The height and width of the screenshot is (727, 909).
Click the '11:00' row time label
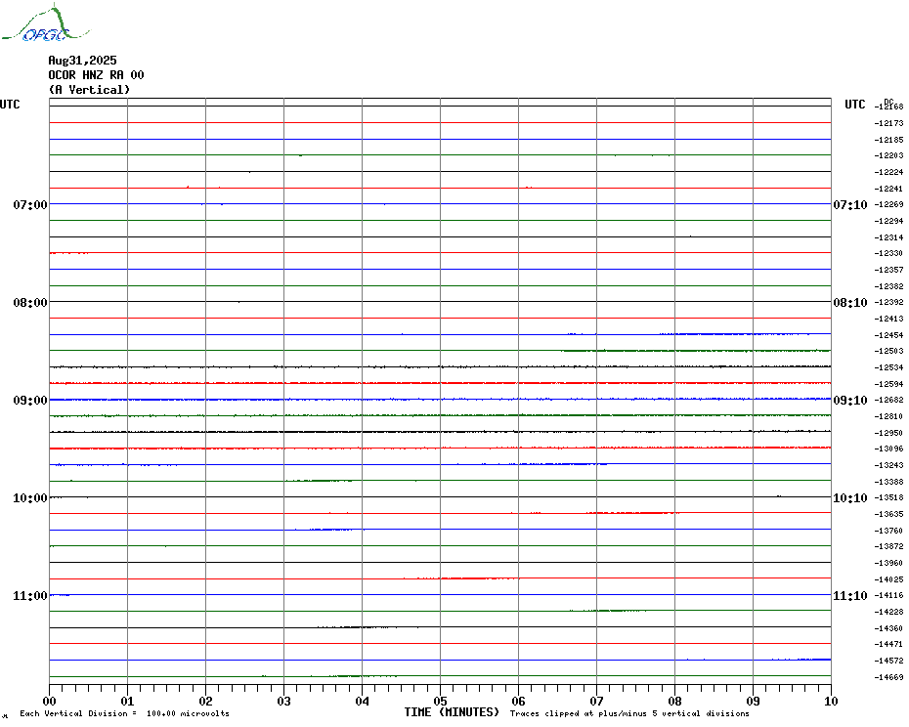point(30,596)
